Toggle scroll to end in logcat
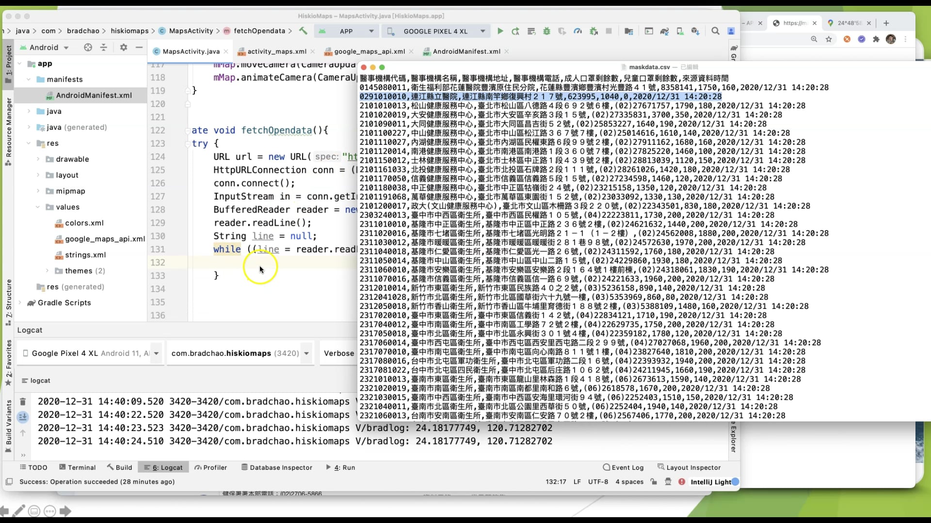This screenshot has height=523, width=931. (x=23, y=416)
